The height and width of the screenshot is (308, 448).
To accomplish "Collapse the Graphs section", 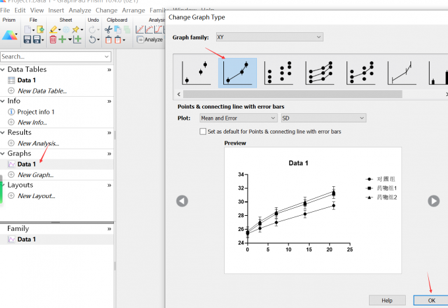I will [x=3, y=153].
